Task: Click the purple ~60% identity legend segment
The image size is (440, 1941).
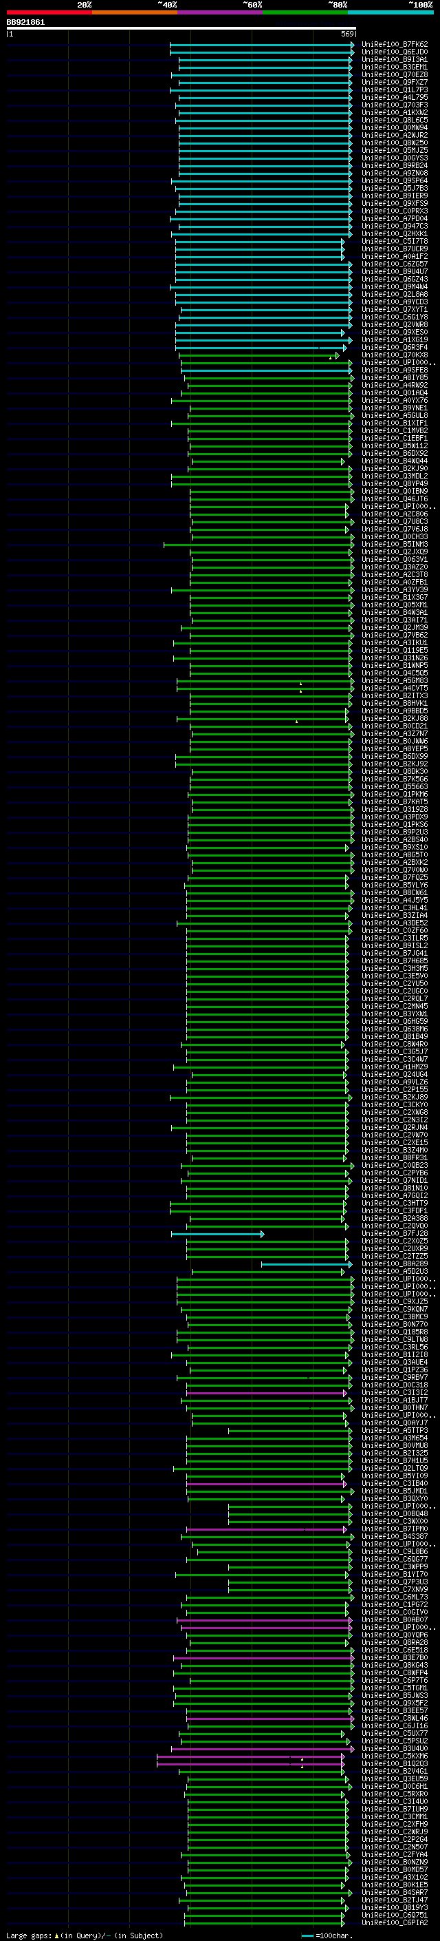Action: [221, 12]
